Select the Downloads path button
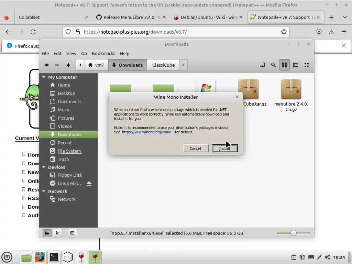Image resolution: width=352 pixels, height=264 pixels. point(128,65)
